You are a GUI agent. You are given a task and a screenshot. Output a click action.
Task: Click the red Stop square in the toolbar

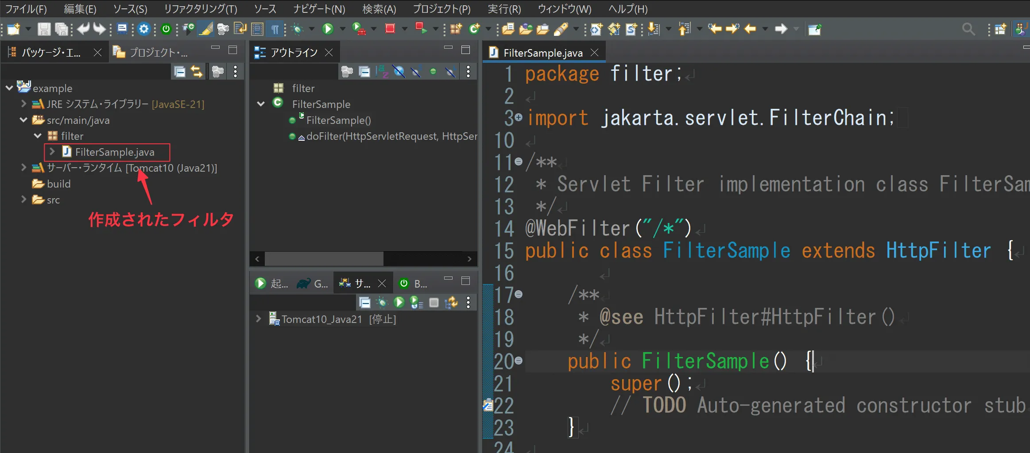point(390,29)
